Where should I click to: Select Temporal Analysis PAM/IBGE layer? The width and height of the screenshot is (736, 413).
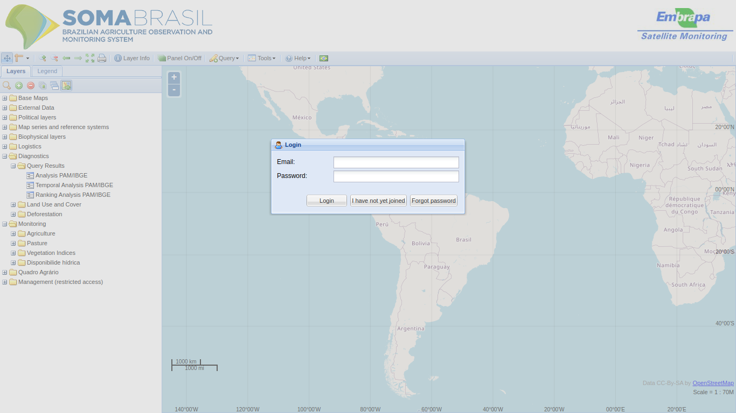point(74,185)
